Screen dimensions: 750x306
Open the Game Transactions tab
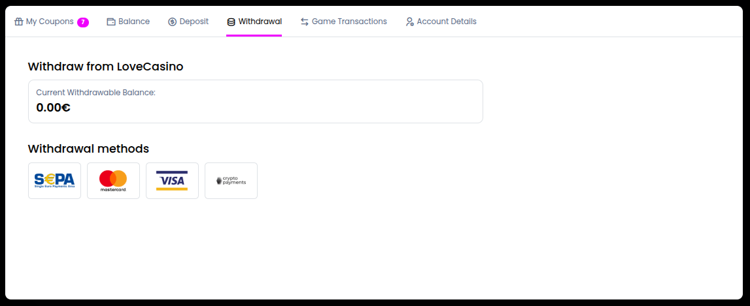[x=349, y=22]
